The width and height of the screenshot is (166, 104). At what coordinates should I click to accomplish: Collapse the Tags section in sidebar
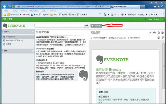(x=3, y=51)
